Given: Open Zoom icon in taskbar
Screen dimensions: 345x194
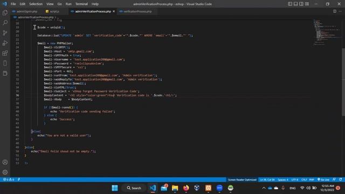Looking at the screenshot, I should 219,188.
